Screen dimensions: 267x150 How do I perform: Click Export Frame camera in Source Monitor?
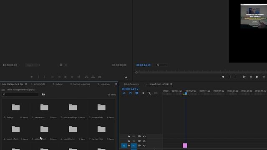point(100,77)
